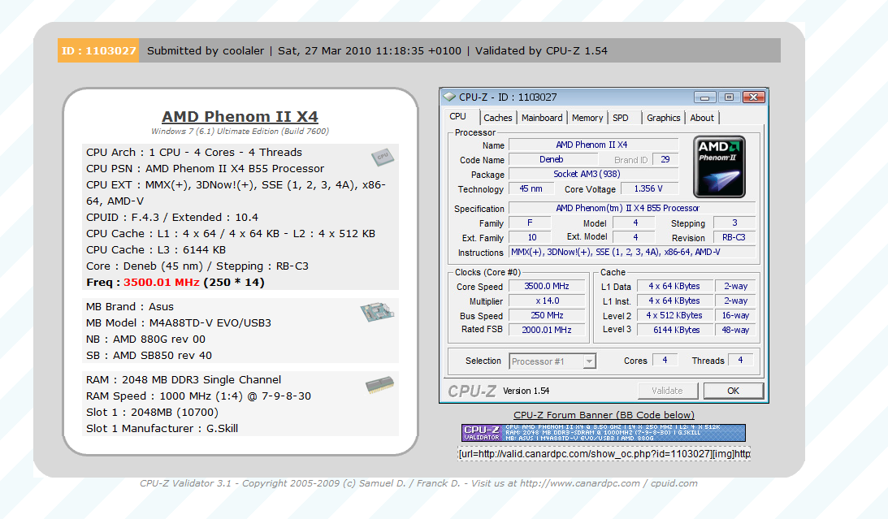Click the Submitted by coolaler header text

206,51
